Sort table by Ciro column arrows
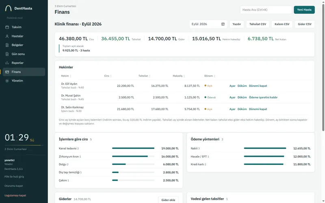The width and height of the screenshot is (325, 203). click(x=111, y=76)
